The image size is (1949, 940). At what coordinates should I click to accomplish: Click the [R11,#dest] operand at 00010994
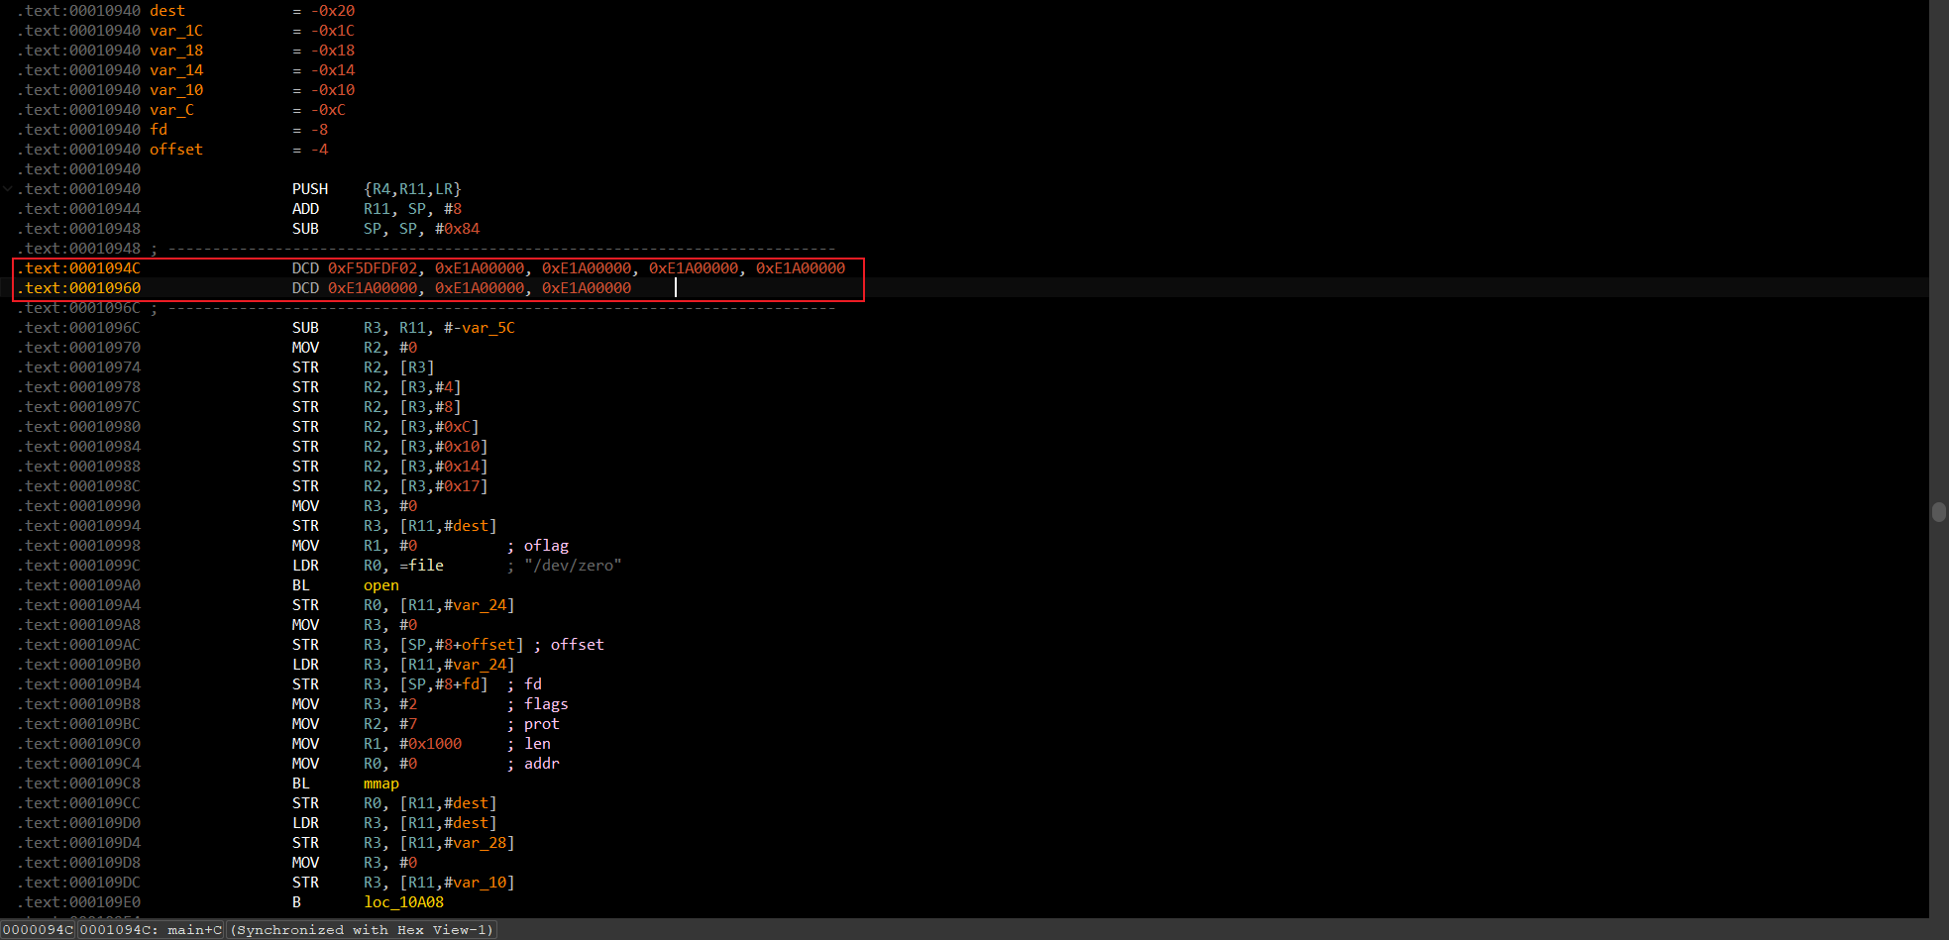[448, 526]
